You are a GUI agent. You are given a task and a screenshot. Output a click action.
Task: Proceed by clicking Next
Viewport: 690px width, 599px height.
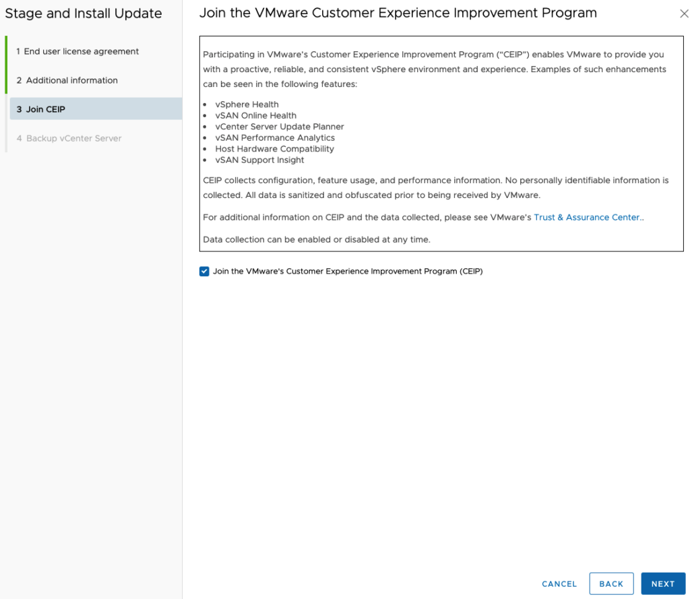click(662, 584)
